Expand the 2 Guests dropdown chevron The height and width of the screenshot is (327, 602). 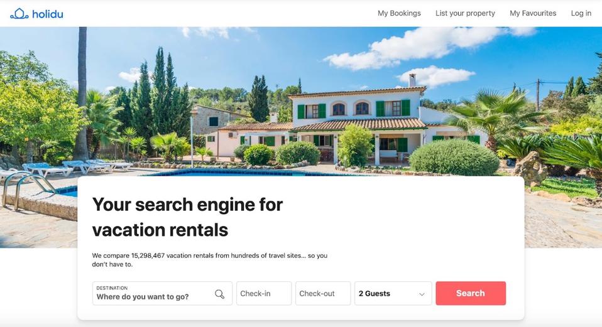[422, 294]
